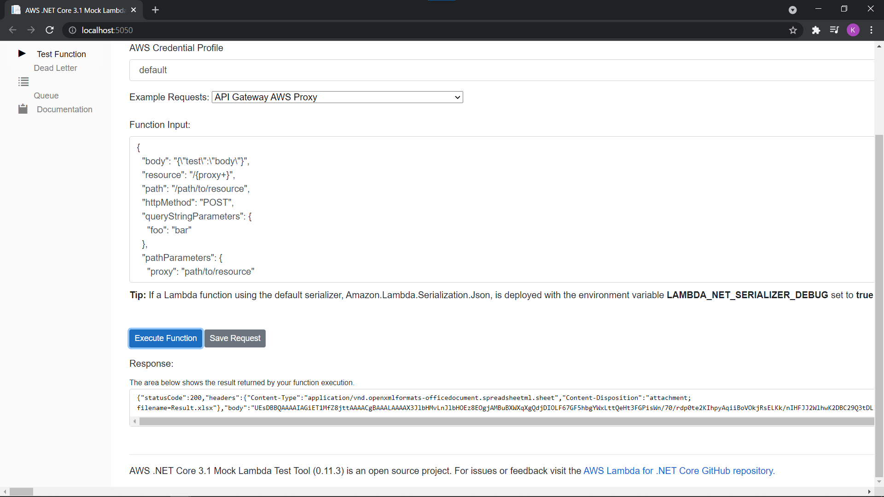Click the page scrollbar right arrow

pos(869,491)
